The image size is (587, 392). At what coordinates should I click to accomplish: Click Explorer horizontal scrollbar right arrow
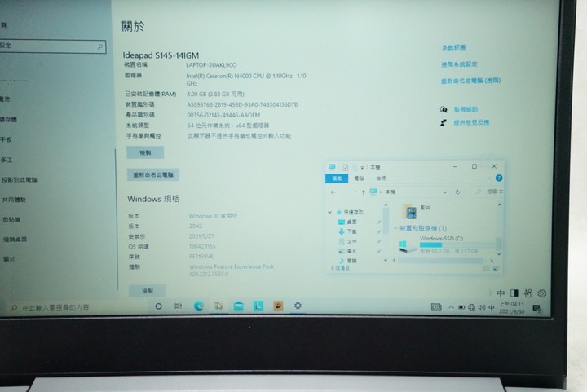tap(492, 261)
